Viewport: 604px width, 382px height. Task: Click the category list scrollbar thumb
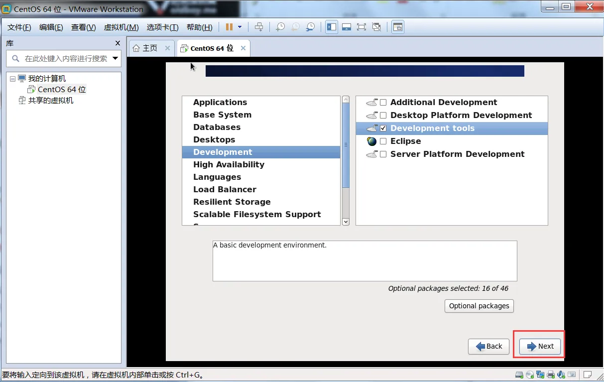coord(346,145)
